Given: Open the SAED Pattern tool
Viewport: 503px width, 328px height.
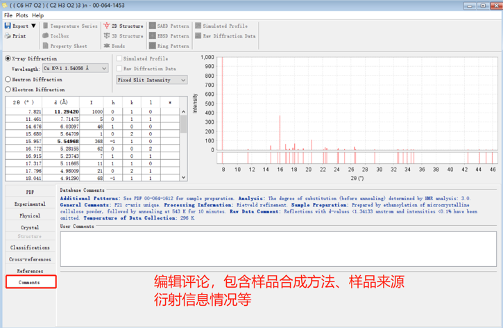Looking at the screenshot, I should tap(153, 26).
